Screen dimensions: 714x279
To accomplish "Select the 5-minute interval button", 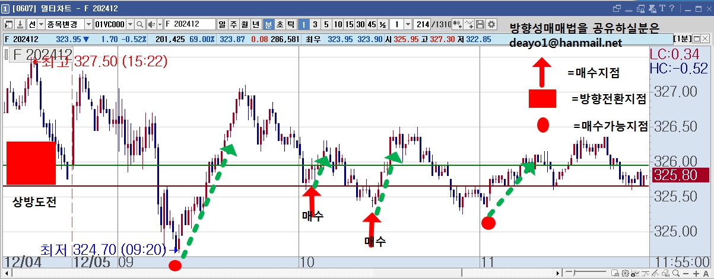I will [326, 24].
